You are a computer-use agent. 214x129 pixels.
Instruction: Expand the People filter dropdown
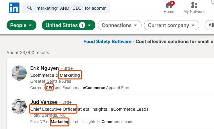[x=21, y=25]
